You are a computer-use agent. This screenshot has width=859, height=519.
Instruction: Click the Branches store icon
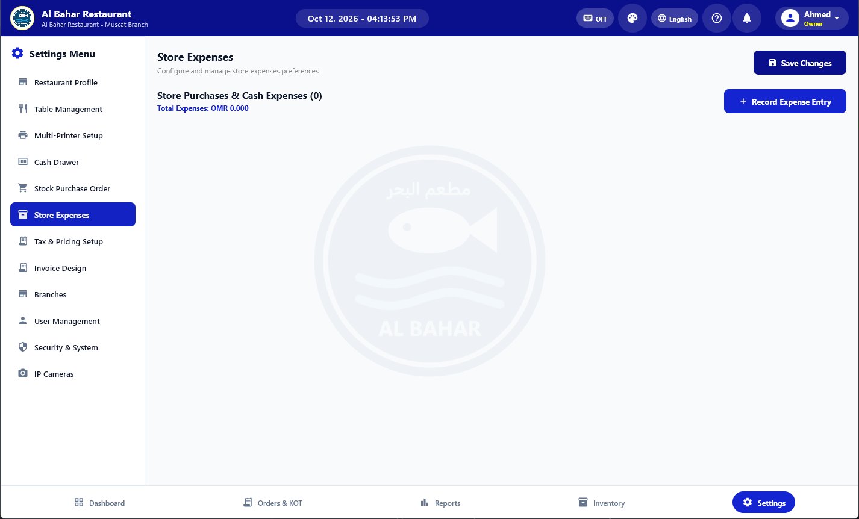tap(23, 294)
